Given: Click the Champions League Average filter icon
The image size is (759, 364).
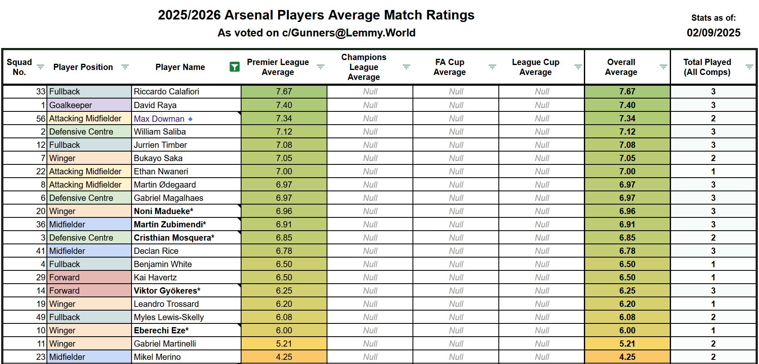Looking at the screenshot, I should click(x=406, y=67).
